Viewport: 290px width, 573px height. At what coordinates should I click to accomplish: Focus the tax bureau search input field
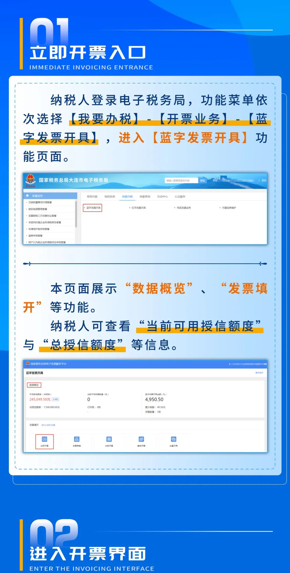[181, 181]
